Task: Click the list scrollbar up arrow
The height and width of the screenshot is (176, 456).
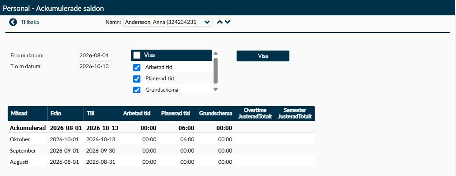Action: pos(215,53)
